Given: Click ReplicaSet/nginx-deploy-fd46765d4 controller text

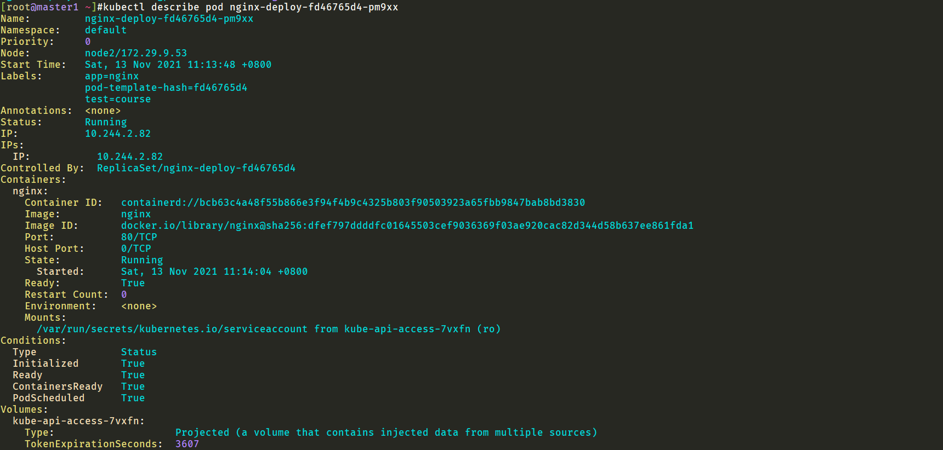Looking at the screenshot, I should pos(196,168).
